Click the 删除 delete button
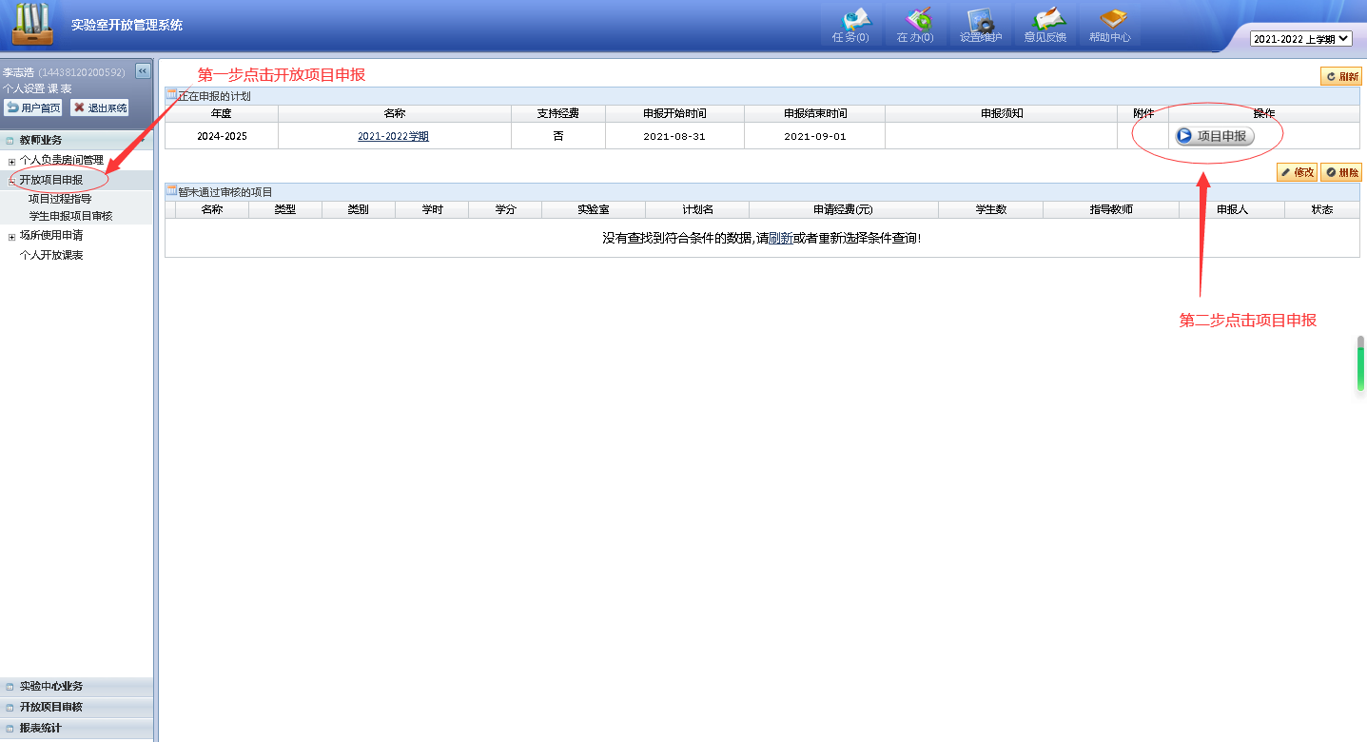This screenshot has width=1367, height=742. [x=1341, y=172]
